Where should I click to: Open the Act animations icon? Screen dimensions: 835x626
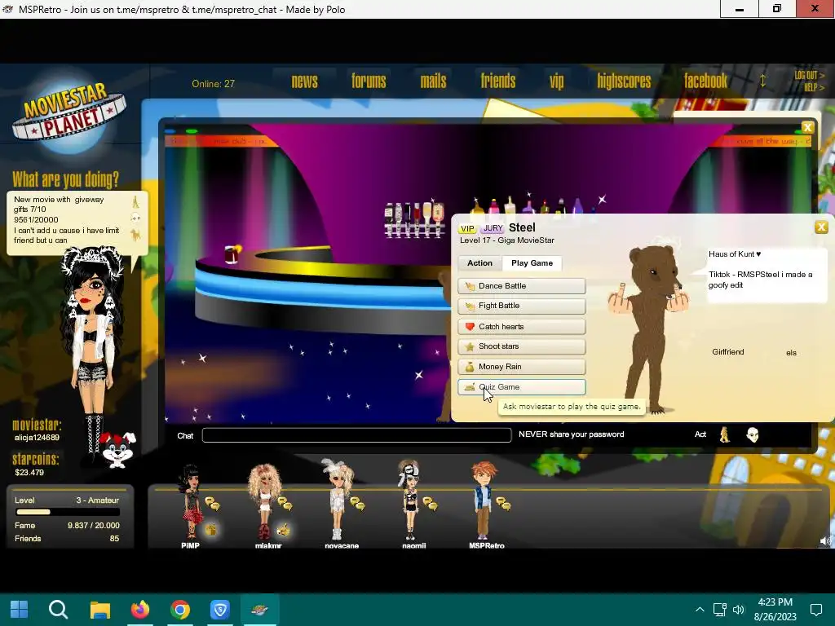pos(724,435)
